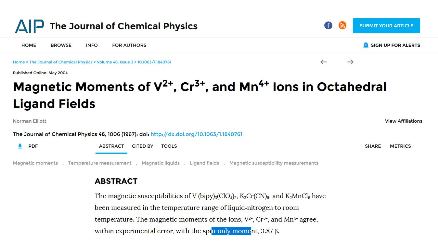Click the RSS feed icon
The height and width of the screenshot is (244, 438).
coord(342,25)
